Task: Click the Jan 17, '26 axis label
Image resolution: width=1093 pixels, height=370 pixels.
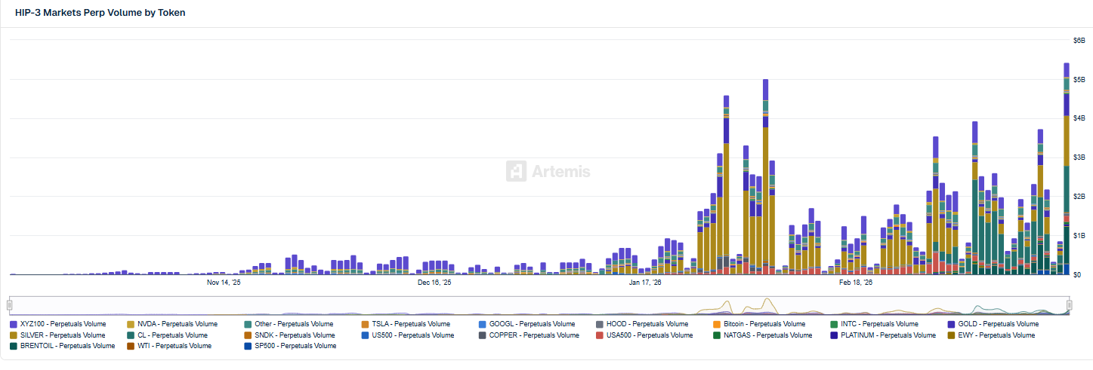Action: (x=645, y=283)
